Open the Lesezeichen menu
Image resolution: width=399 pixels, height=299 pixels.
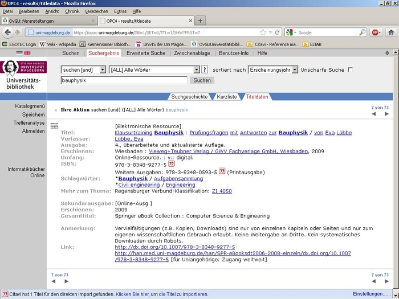click(x=97, y=11)
